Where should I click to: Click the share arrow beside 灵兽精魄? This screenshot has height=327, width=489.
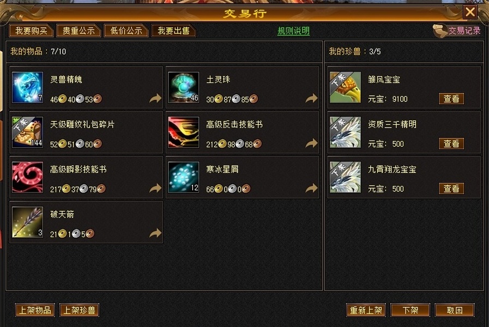pyautogui.click(x=155, y=98)
